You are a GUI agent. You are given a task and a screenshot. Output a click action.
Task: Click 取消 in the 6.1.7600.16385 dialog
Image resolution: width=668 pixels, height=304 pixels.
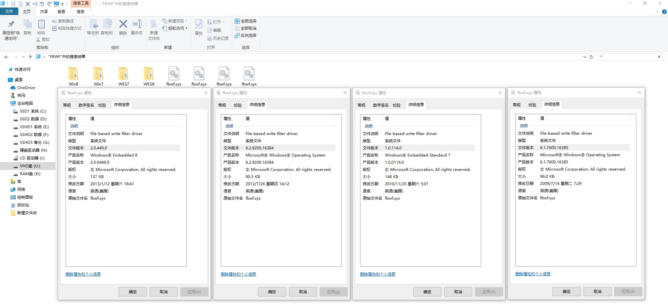[598, 291]
